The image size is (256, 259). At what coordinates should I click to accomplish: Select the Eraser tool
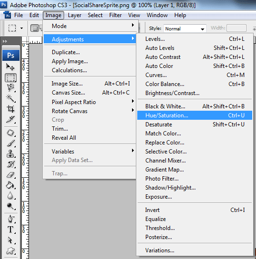pos(10,175)
